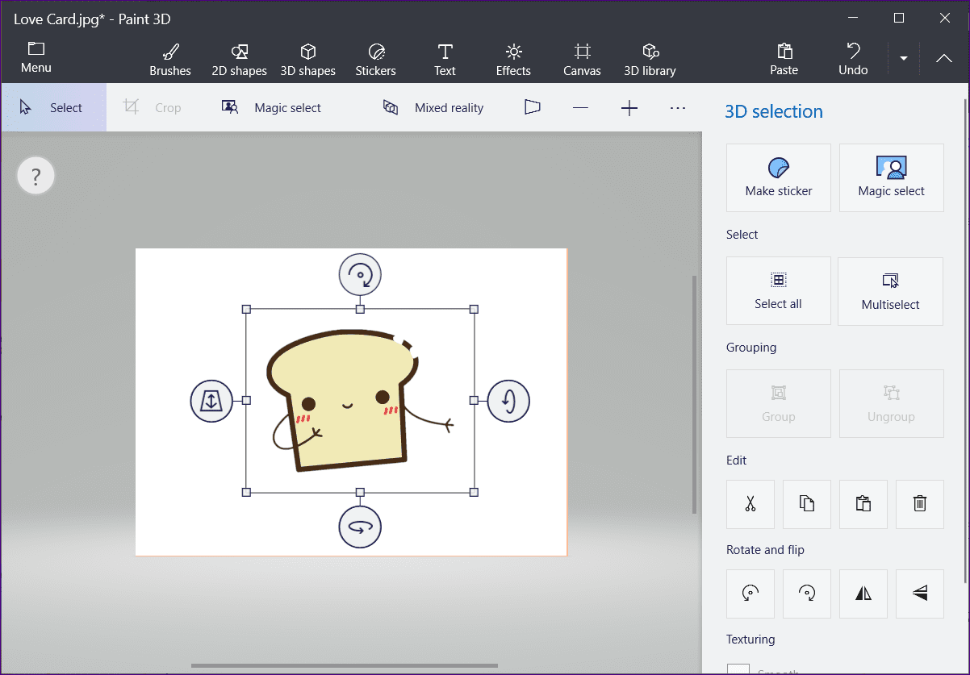Maximize the Paint 3D window

(x=899, y=18)
